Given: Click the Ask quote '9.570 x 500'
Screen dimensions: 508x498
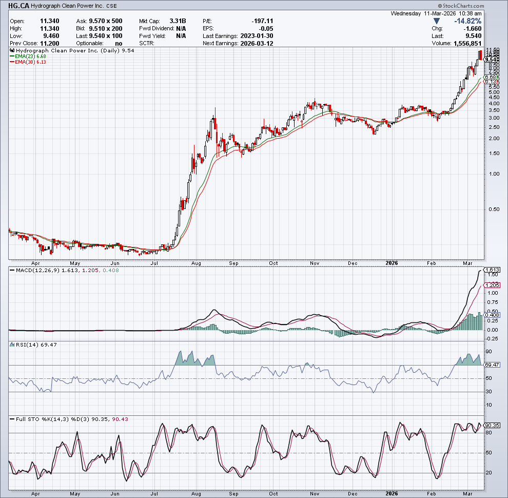Looking at the screenshot, I should (106, 21).
